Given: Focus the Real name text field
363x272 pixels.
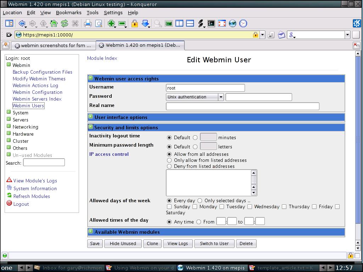Looking at the screenshot, I should click(242, 106).
